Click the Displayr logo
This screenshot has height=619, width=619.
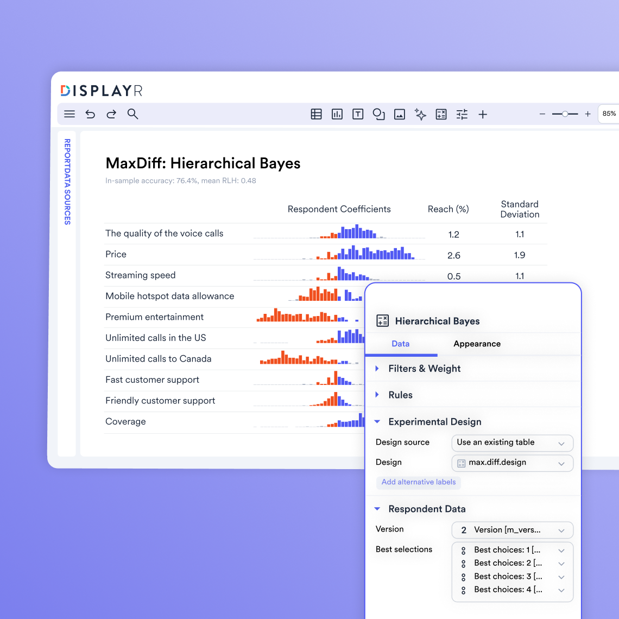pos(102,91)
